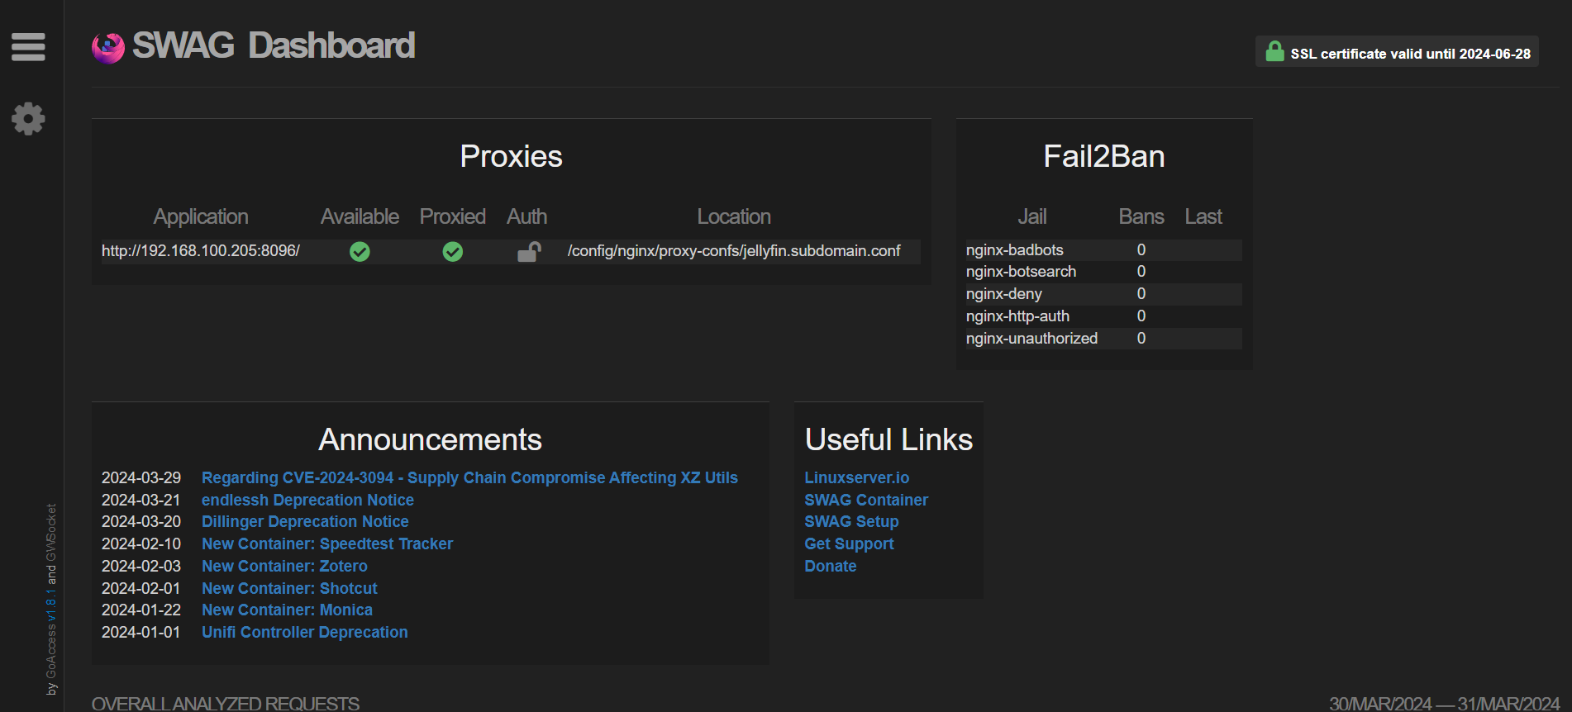
Task: Click the unlocked padlock Auth icon
Action: tap(529, 251)
